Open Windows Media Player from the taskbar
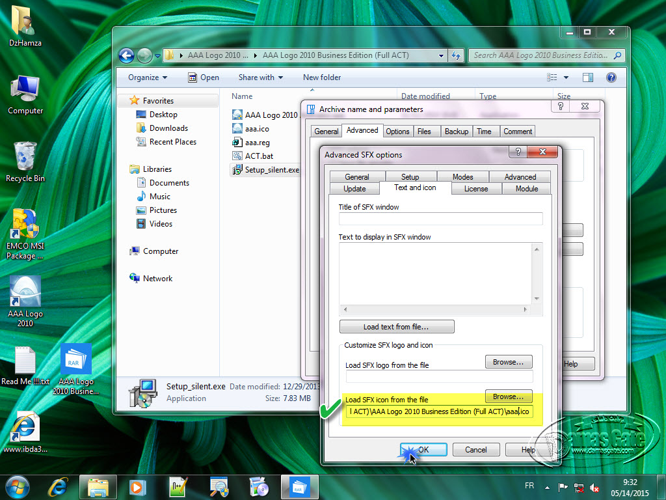 (137, 487)
